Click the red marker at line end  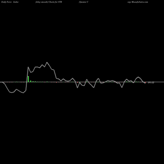[x=145, y=82]
